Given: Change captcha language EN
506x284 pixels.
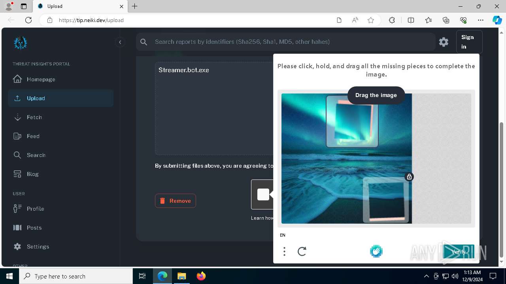Looking at the screenshot, I should [283, 235].
